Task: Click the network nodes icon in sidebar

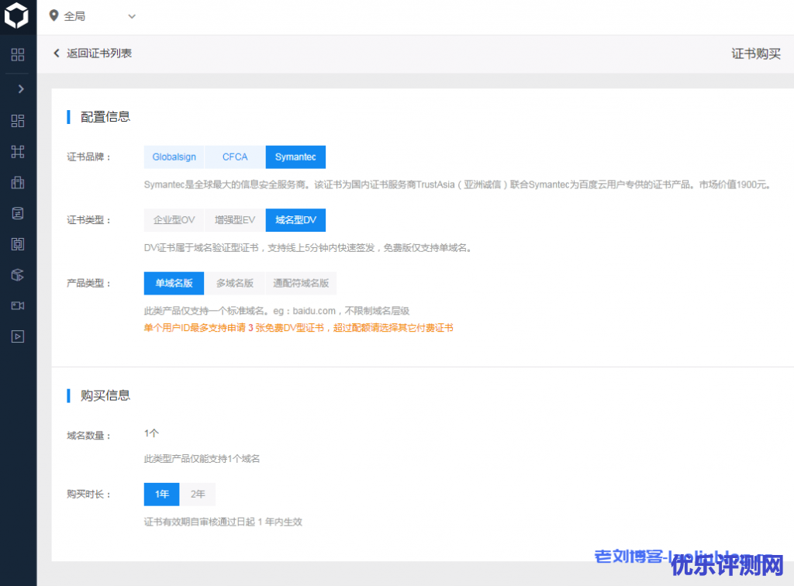Action: pos(18,152)
